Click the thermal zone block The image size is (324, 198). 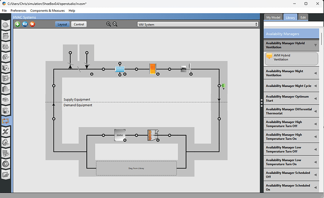(x=120, y=135)
